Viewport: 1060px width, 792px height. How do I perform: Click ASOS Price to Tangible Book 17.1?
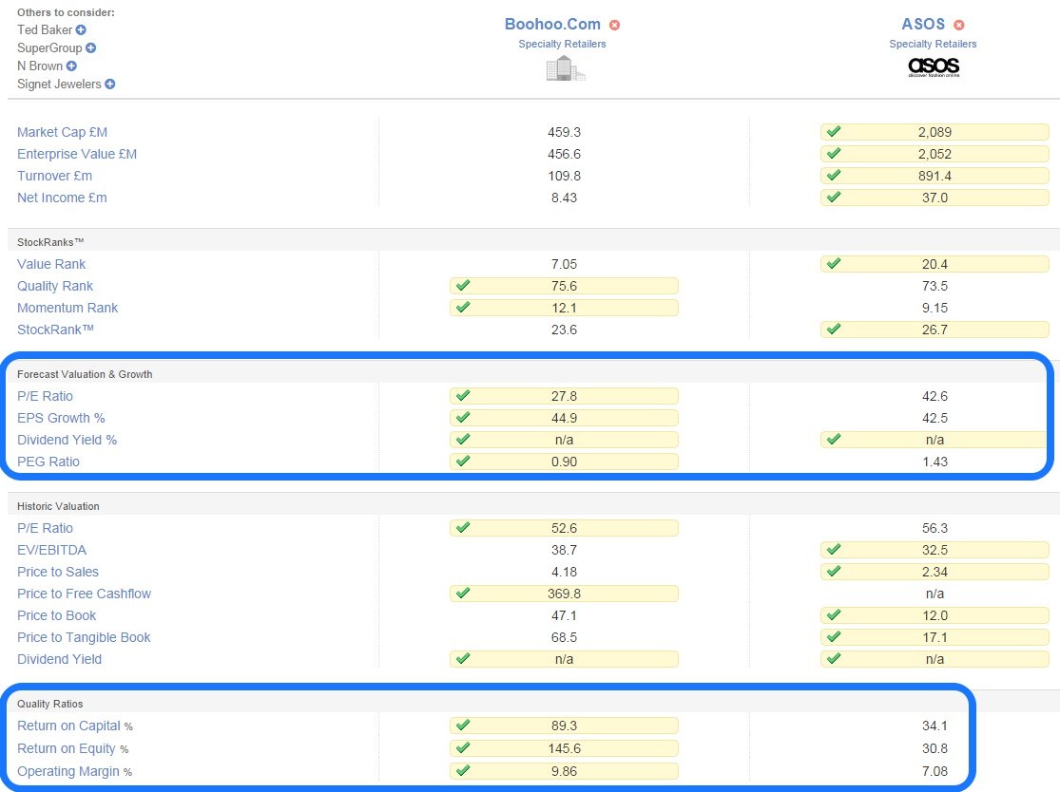click(x=935, y=637)
